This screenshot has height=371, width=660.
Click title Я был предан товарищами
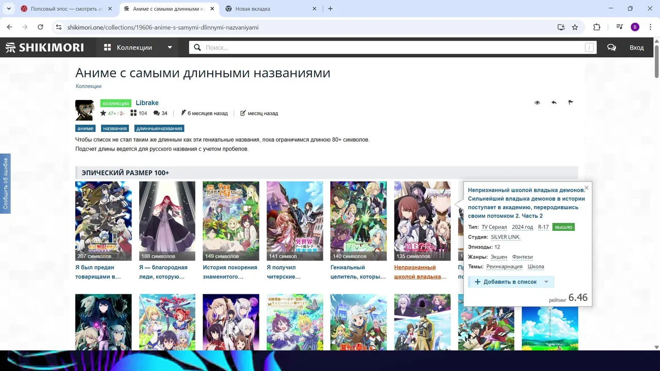click(98, 272)
